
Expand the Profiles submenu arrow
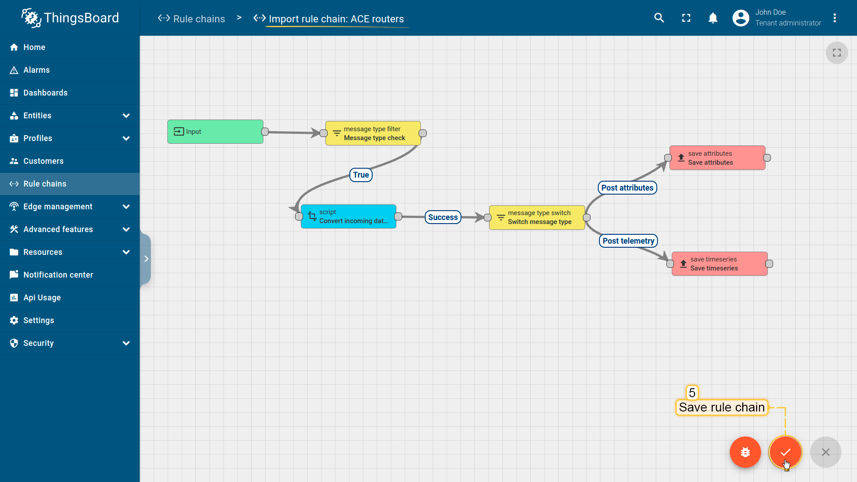126,138
